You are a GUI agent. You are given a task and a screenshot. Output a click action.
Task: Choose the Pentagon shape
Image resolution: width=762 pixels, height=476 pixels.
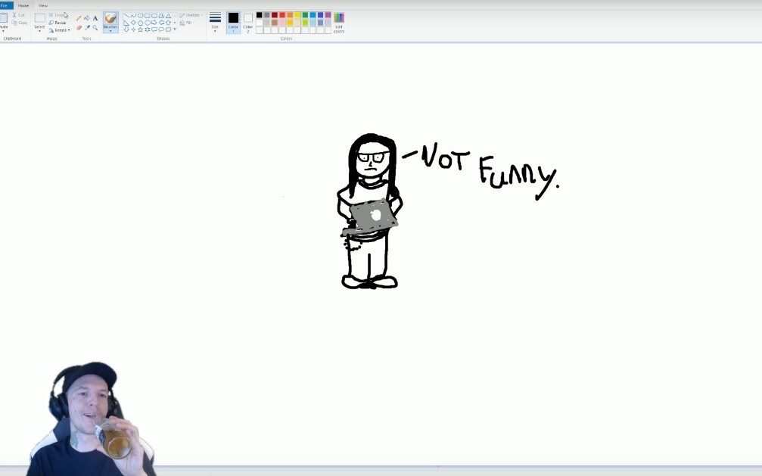[x=141, y=23]
